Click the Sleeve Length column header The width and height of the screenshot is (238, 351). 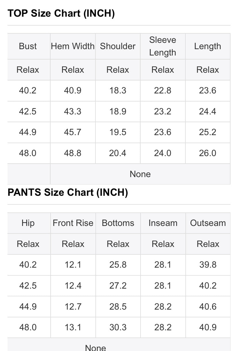click(x=163, y=46)
